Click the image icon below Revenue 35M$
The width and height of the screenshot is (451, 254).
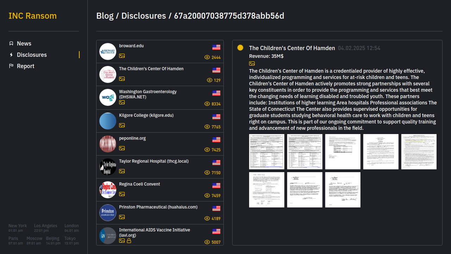point(252,64)
